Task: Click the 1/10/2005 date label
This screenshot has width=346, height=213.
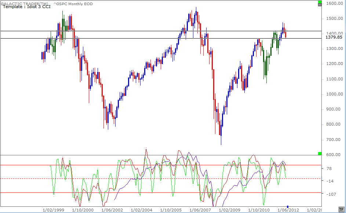Action: click(x=171, y=210)
